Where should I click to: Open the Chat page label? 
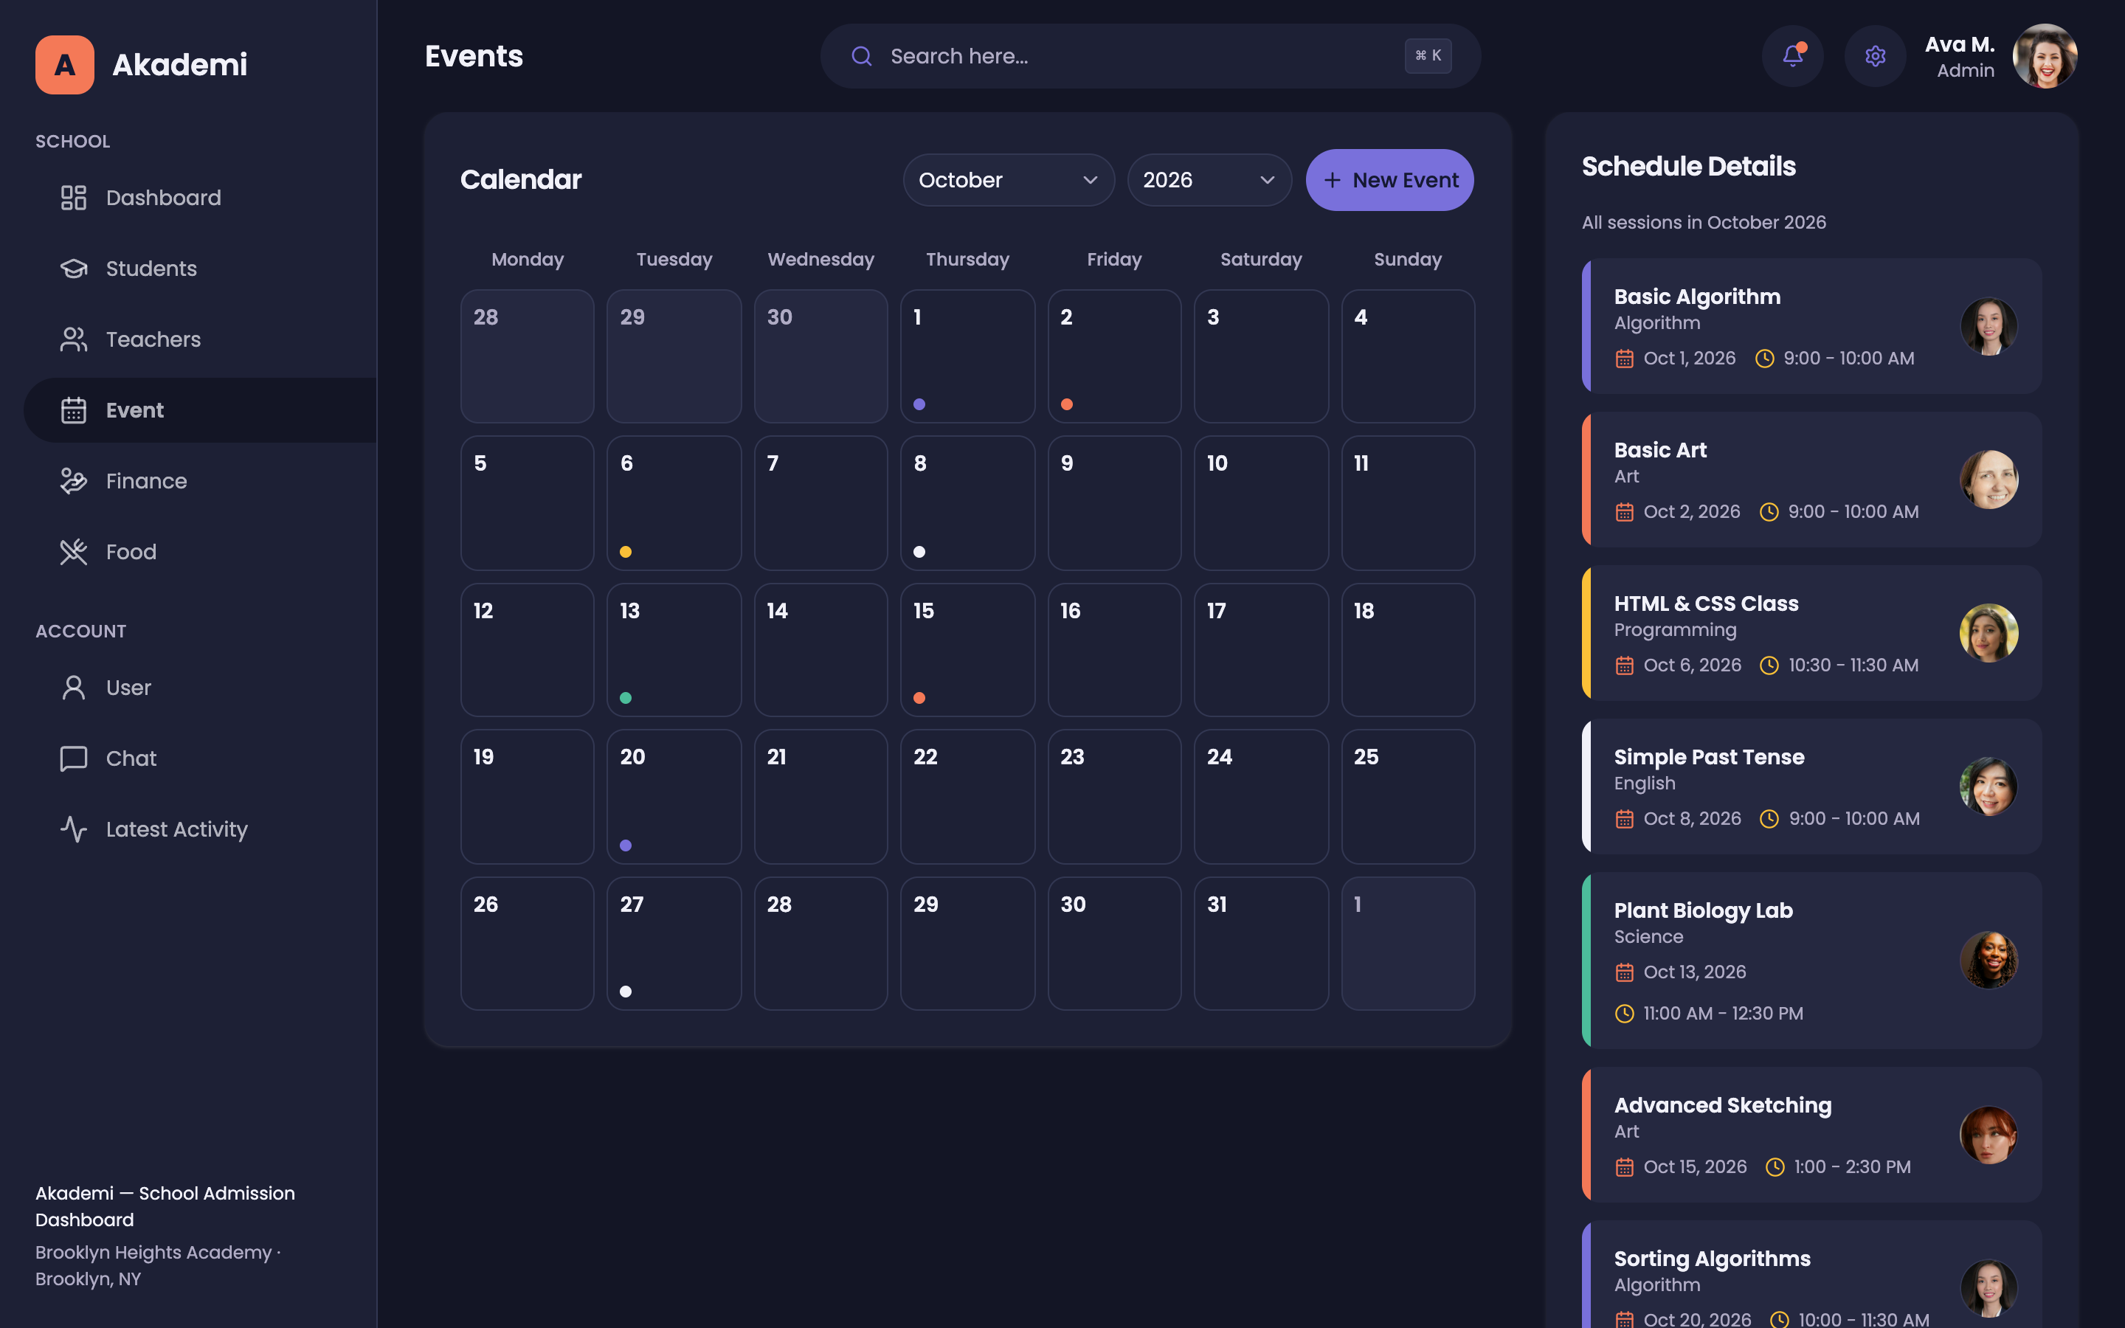131,758
